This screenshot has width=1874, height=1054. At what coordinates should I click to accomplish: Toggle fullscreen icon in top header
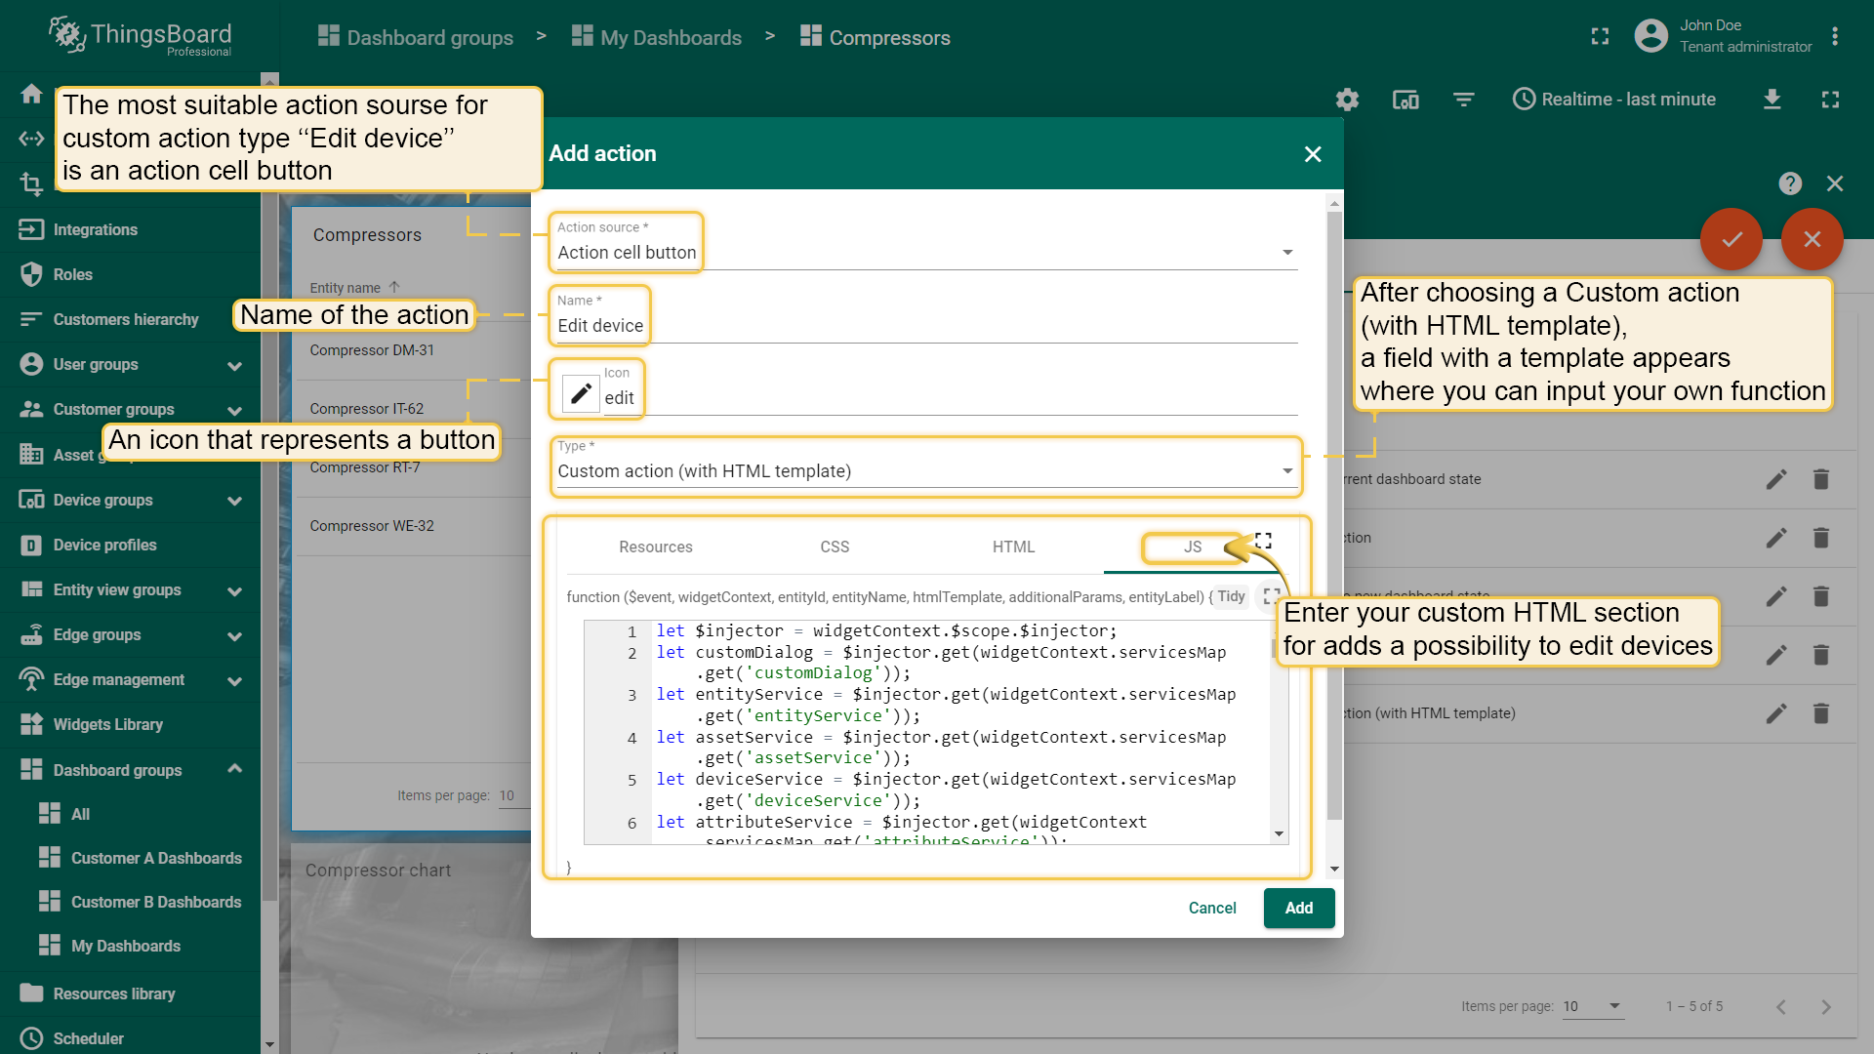pos(1600,36)
